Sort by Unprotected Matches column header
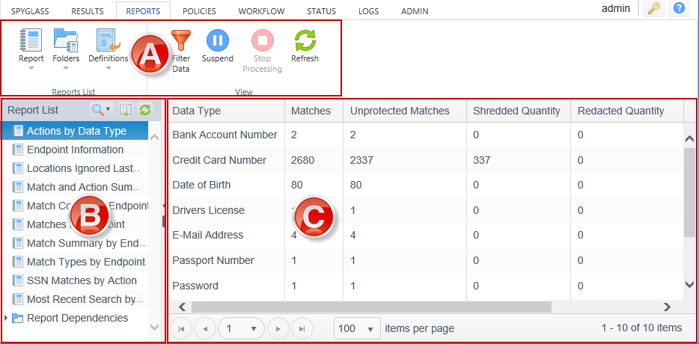 click(x=400, y=111)
